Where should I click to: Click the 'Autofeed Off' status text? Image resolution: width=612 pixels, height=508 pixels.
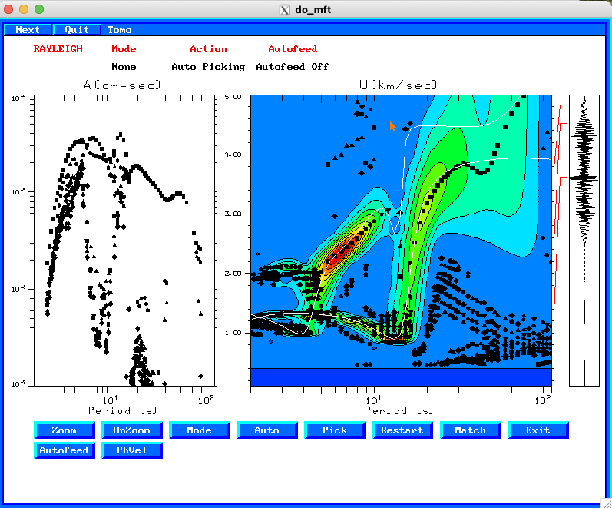pos(293,66)
